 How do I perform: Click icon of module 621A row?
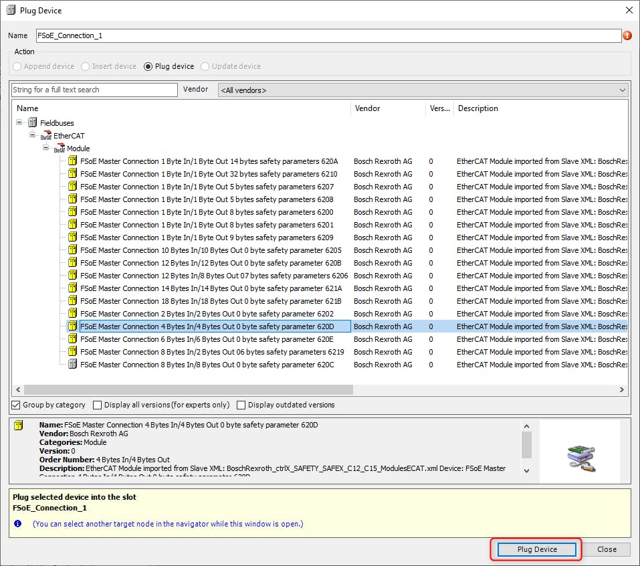73,288
